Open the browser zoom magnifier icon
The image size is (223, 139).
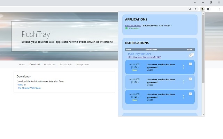pyautogui.click(x=190, y=9)
